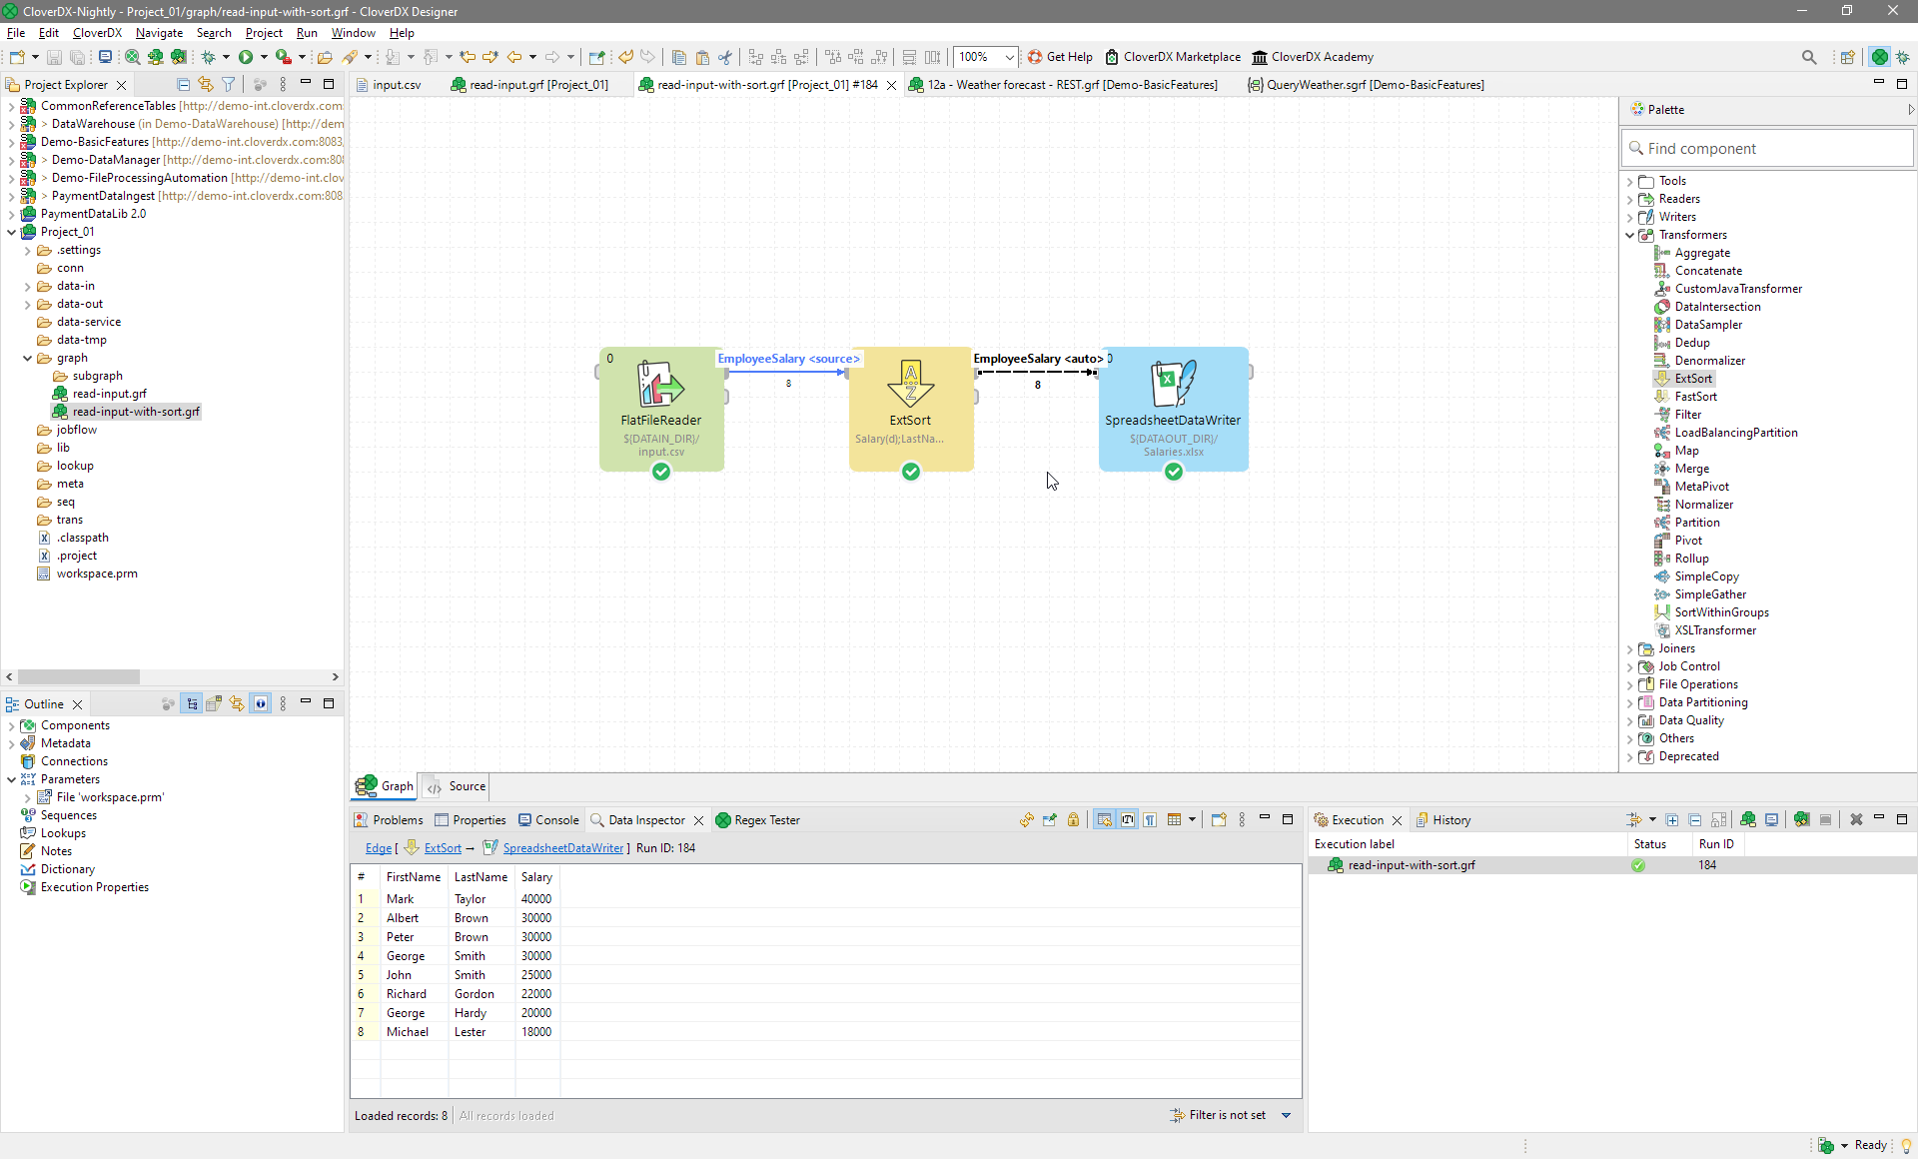Click the Project Explorer filter funnel icon
Screen dimensions: 1918x1159
tap(229, 85)
